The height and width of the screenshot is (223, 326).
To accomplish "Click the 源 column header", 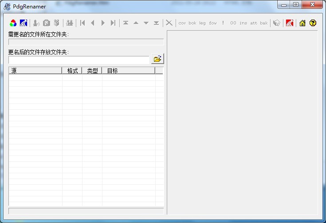I will pyautogui.click(x=35, y=71).
